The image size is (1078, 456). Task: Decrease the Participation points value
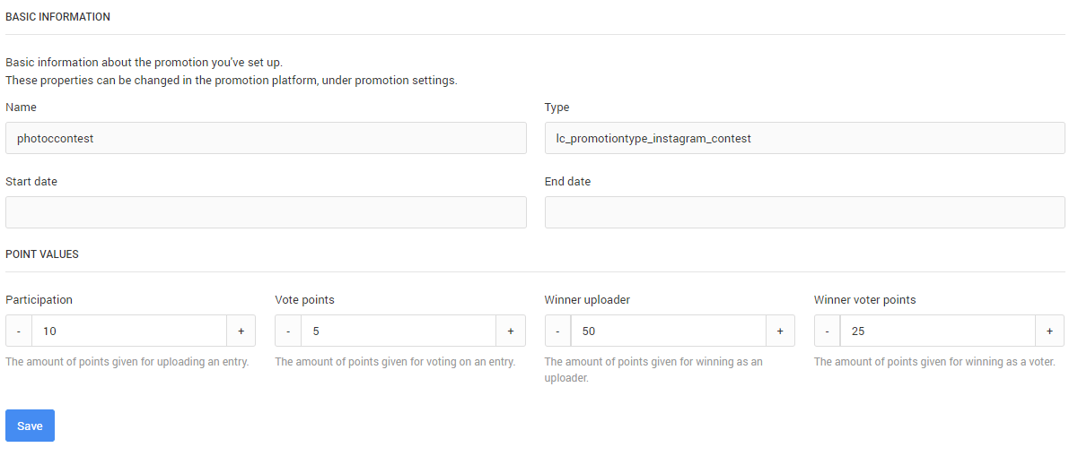(x=19, y=331)
